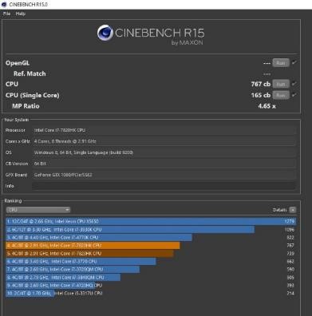
Task: Run the CPU benchmark
Action: pos(281,84)
